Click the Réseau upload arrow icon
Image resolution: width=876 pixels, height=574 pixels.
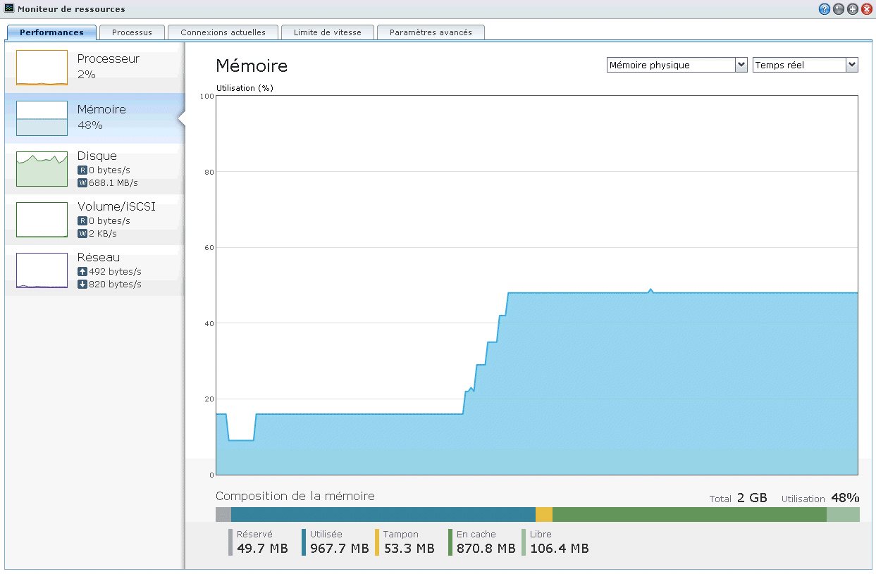(82, 272)
